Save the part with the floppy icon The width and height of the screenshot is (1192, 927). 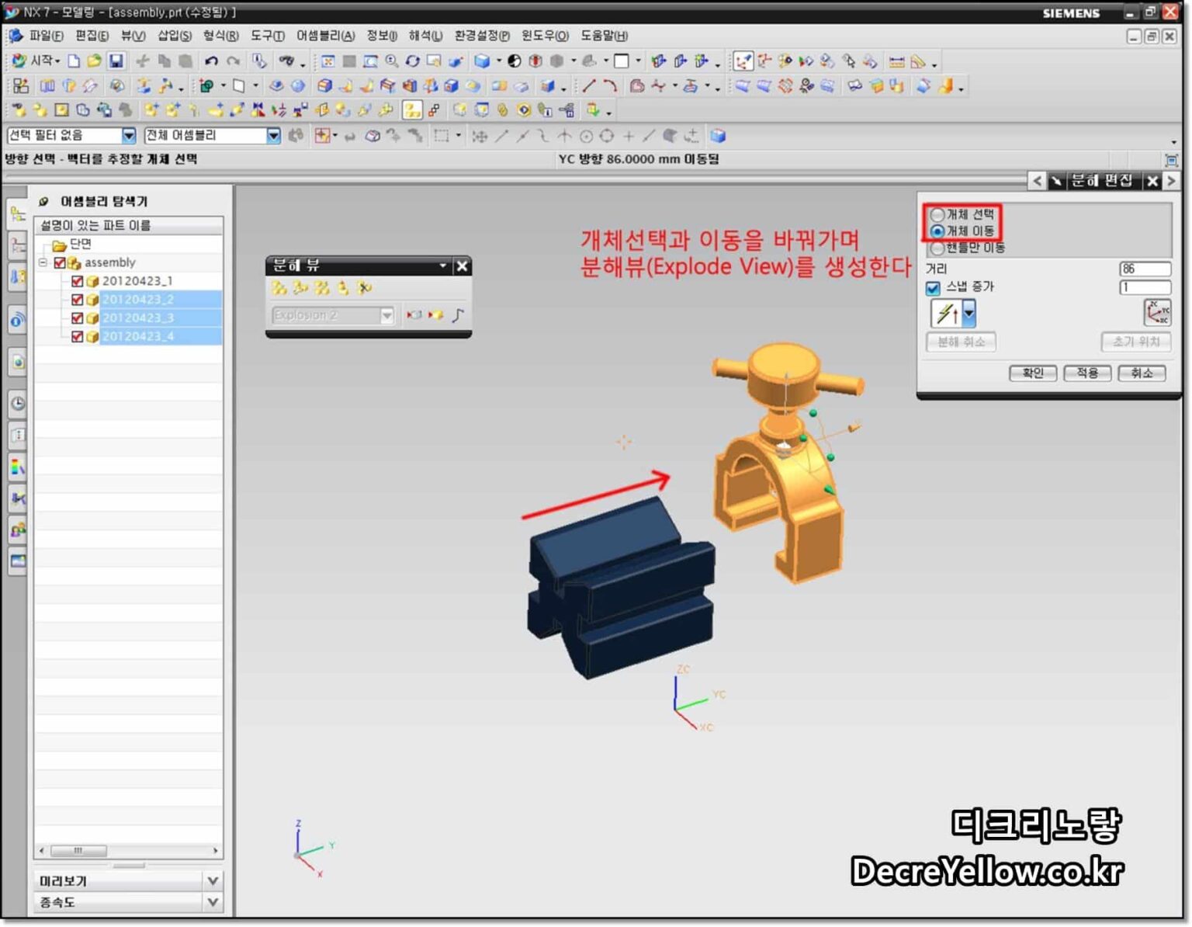click(x=116, y=61)
